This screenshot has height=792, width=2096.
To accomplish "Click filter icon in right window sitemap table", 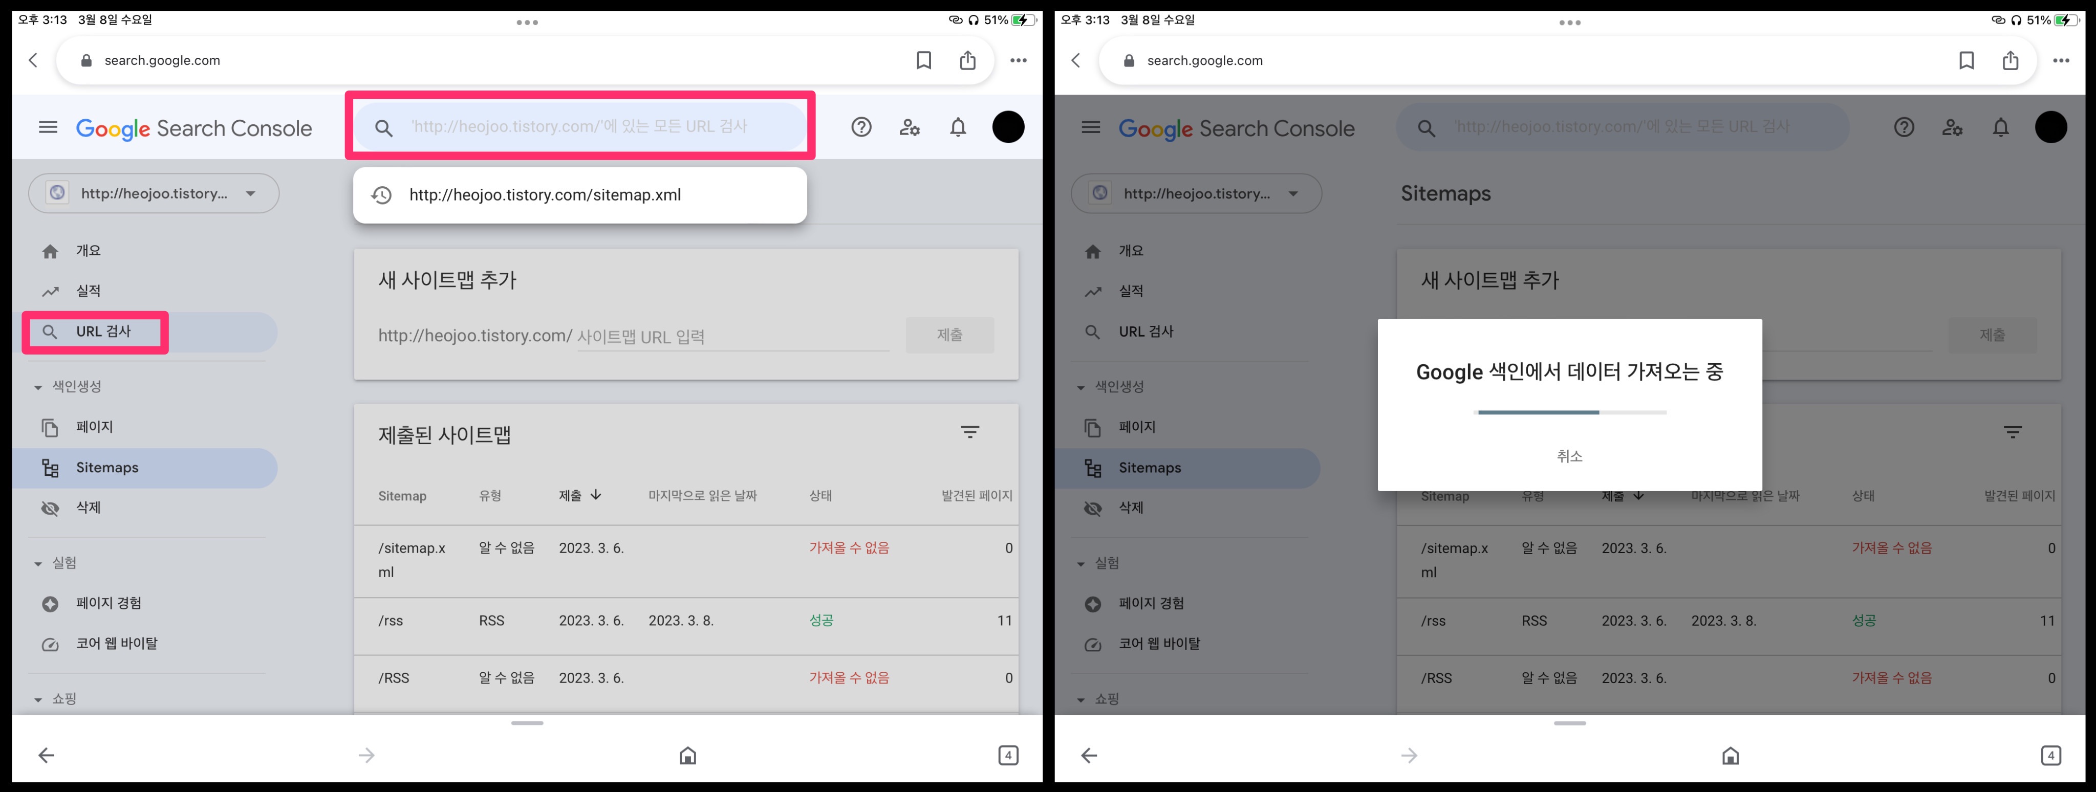I will (2013, 433).
